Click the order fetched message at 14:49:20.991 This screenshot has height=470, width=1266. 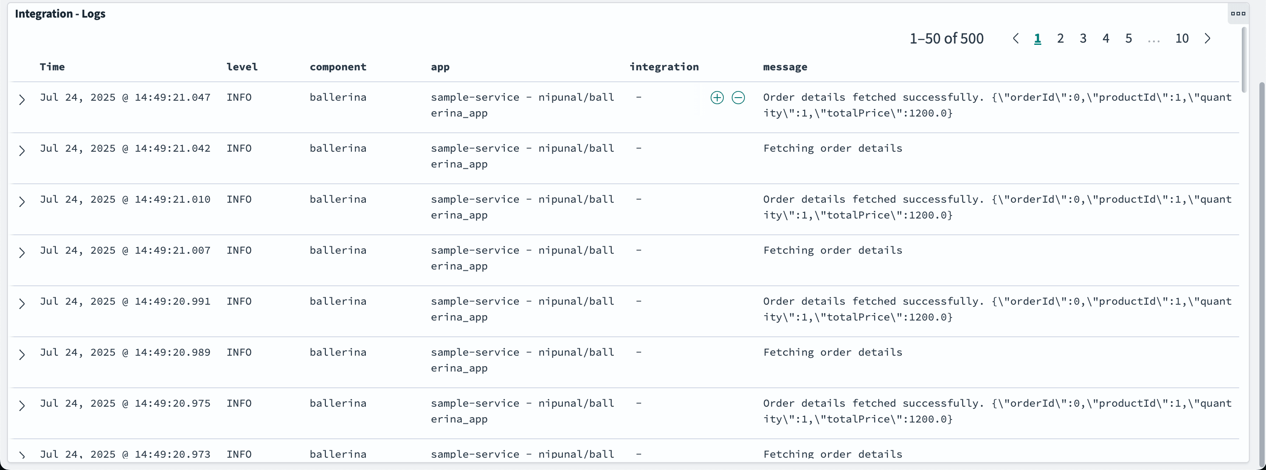(x=997, y=309)
